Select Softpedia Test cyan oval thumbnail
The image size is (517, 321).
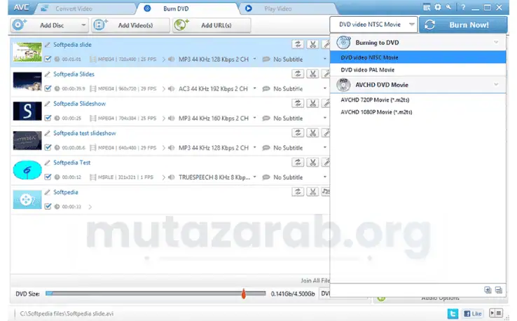(27, 170)
